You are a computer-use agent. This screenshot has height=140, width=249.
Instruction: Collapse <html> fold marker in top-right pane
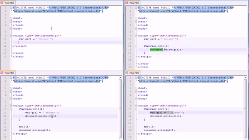point(136,18)
